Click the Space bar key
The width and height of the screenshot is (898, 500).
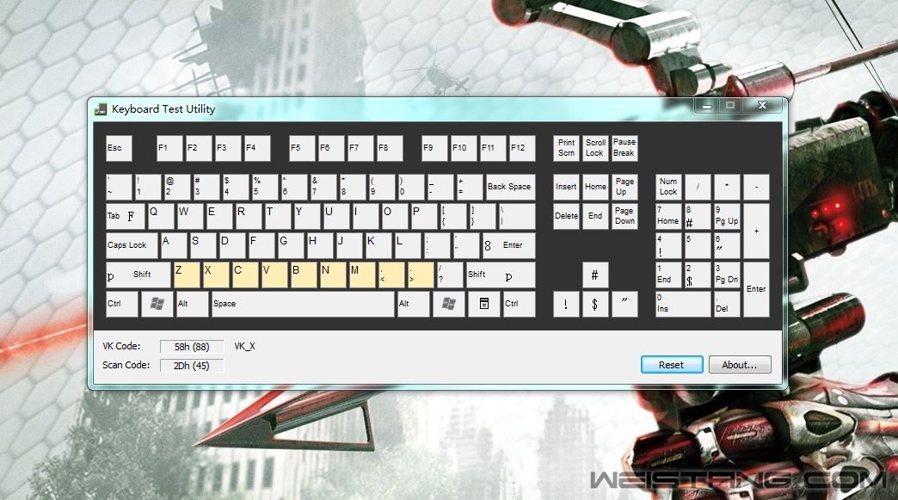(x=303, y=304)
